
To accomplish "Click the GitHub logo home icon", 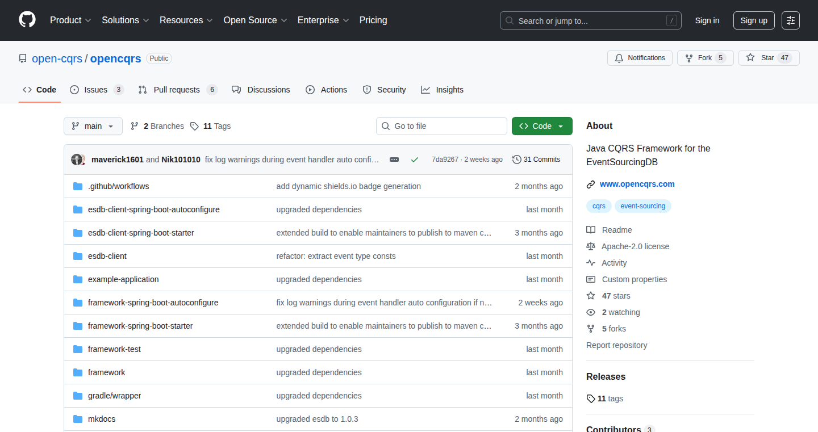I will tap(27, 20).
